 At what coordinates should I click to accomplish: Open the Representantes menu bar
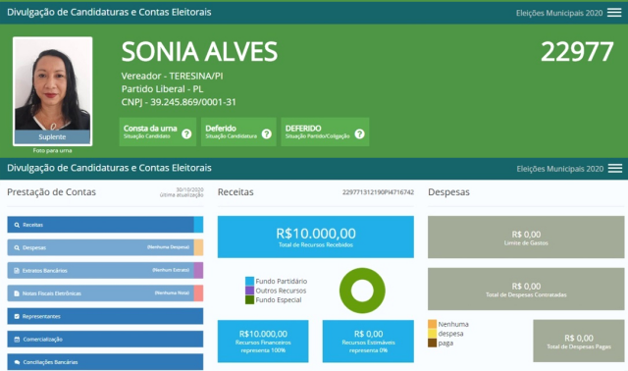point(105,316)
